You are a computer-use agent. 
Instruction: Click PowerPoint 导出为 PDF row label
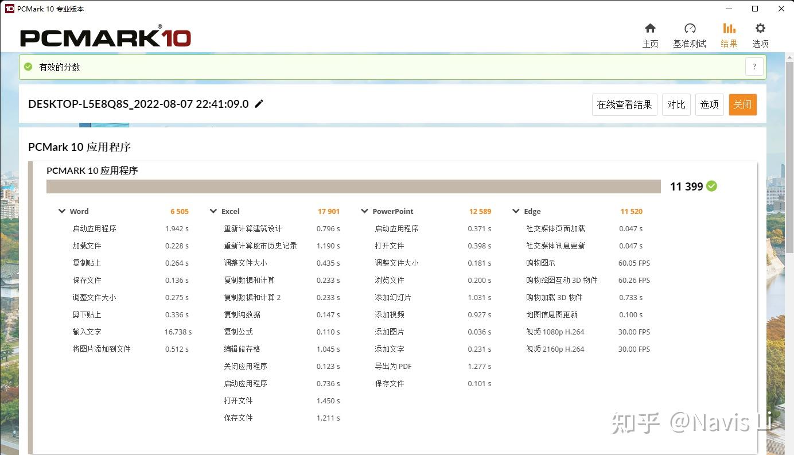pyautogui.click(x=394, y=366)
